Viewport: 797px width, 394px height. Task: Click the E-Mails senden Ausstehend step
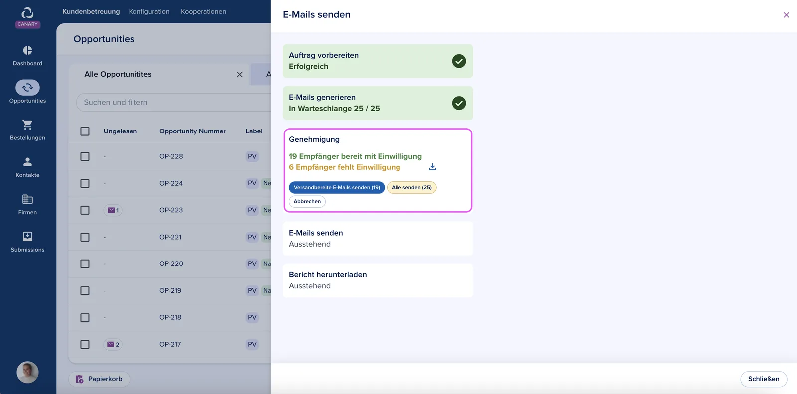(x=378, y=239)
